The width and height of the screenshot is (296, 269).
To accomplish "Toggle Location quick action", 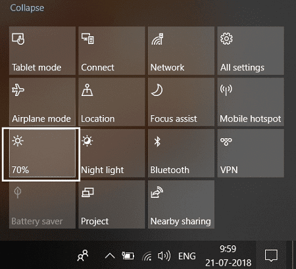I will (112, 102).
